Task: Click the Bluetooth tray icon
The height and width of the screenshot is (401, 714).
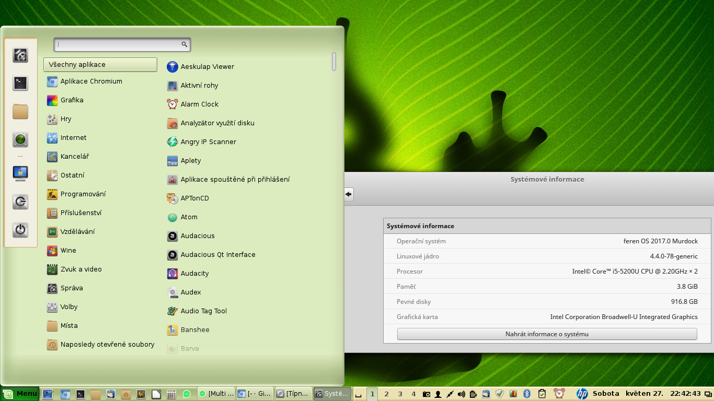Action: [x=527, y=394]
